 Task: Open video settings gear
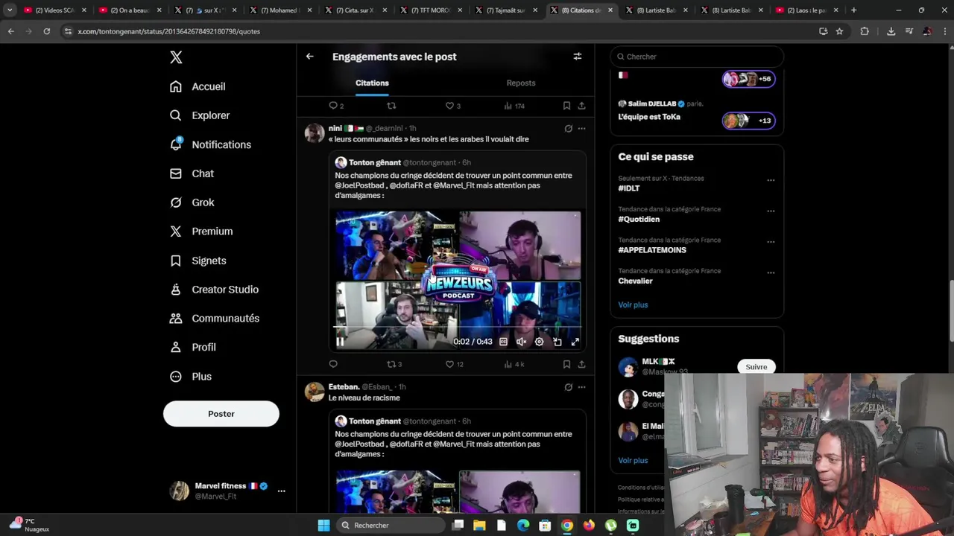click(x=539, y=342)
